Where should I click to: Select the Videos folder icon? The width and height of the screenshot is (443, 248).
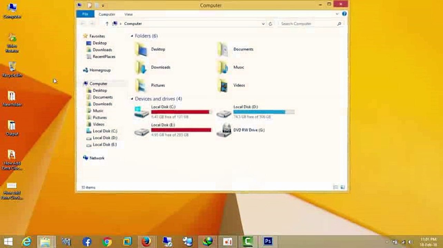223,85
